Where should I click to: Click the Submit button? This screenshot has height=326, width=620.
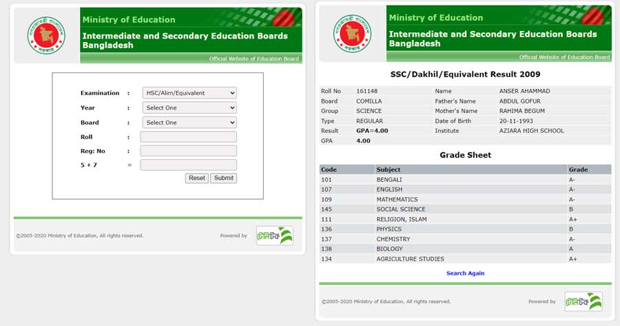tap(224, 178)
